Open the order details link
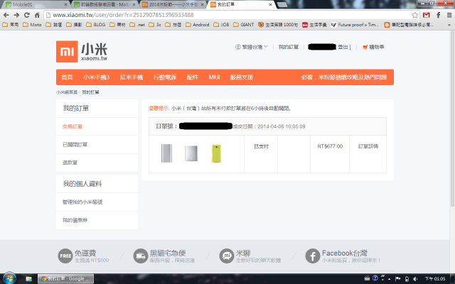This screenshot has width=455, height=284. (368, 146)
